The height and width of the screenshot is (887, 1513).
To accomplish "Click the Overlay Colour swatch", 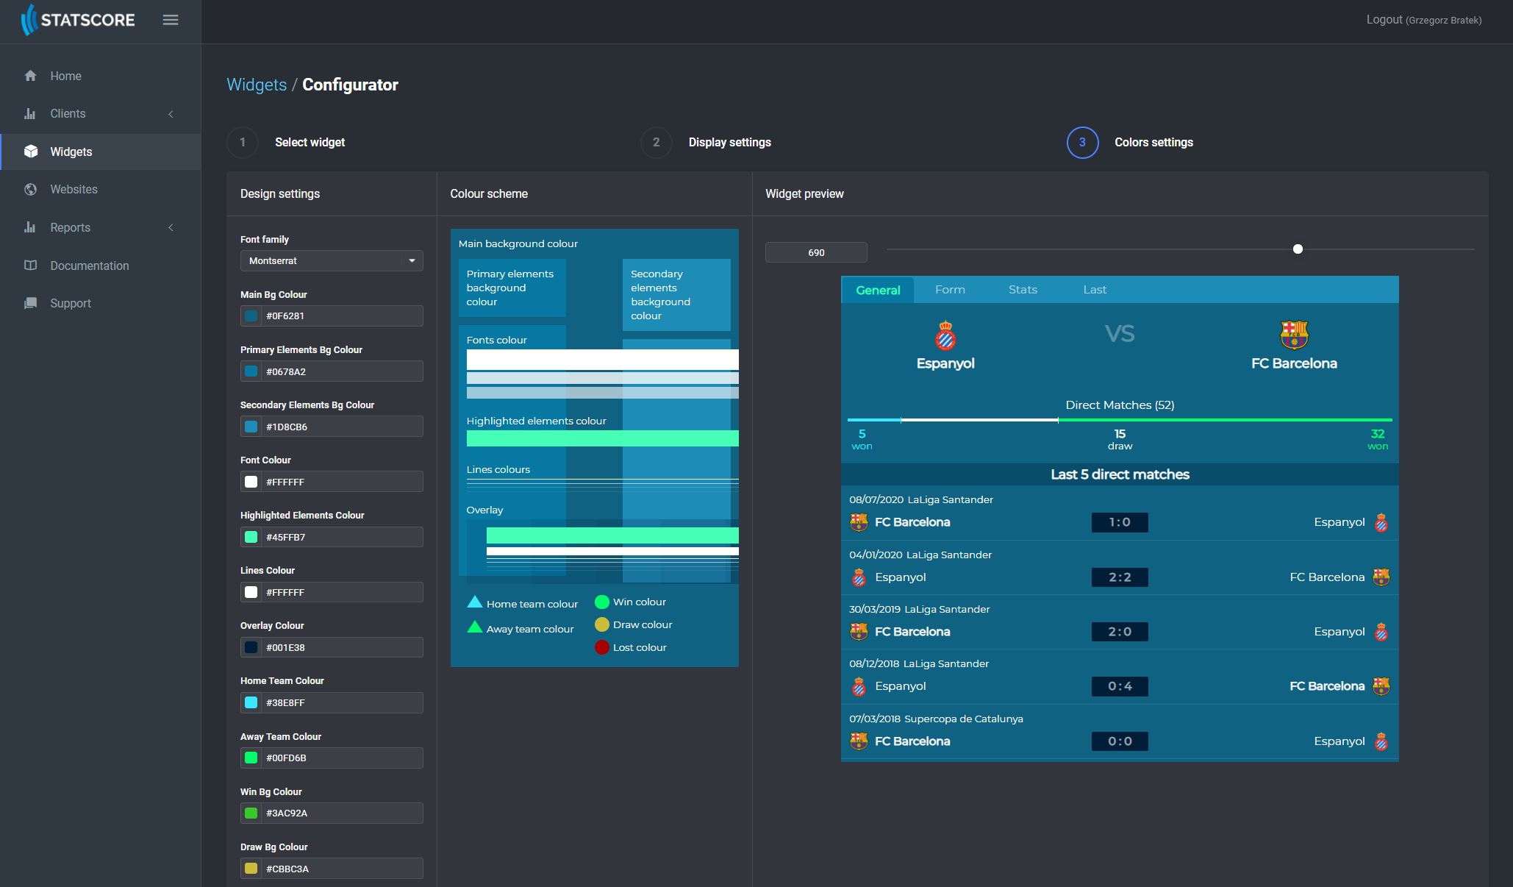I will pyautogui.click(x=251, y=647).
